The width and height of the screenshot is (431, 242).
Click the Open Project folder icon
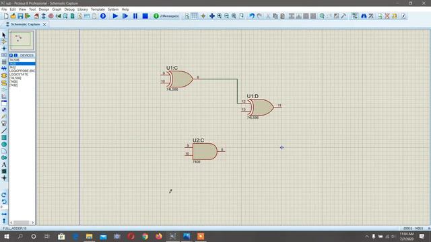[13, 16]
